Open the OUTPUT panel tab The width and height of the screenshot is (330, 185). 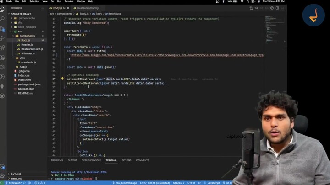pos(72,160)
